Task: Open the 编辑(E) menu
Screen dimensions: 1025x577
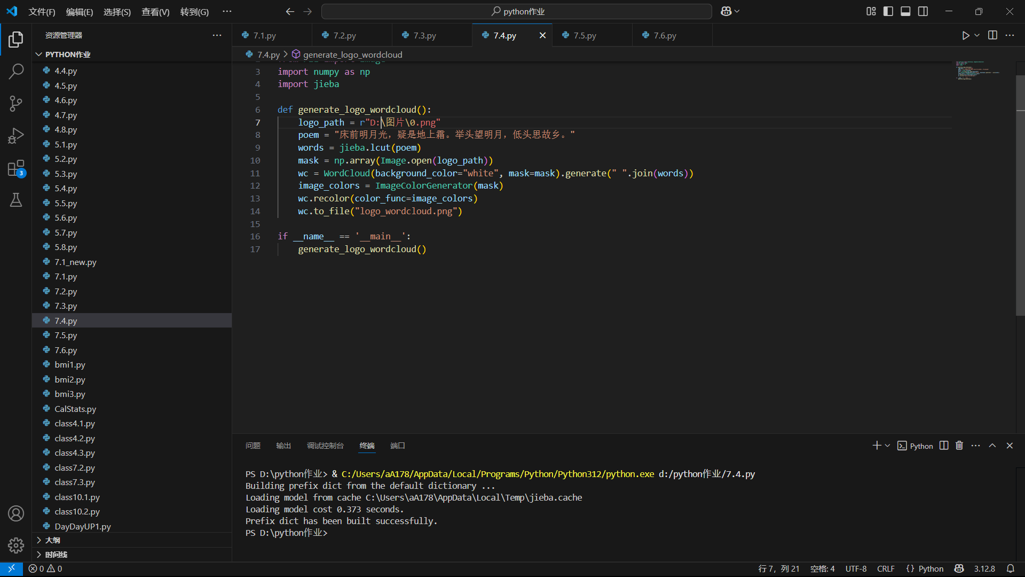Action: [79, 12]
